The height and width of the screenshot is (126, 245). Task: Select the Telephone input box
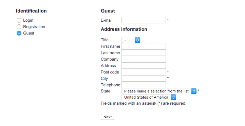coord(144,85)
